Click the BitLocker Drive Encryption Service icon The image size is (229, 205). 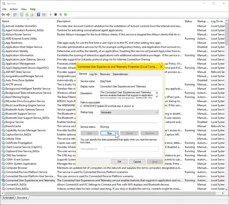coord(3,101)
